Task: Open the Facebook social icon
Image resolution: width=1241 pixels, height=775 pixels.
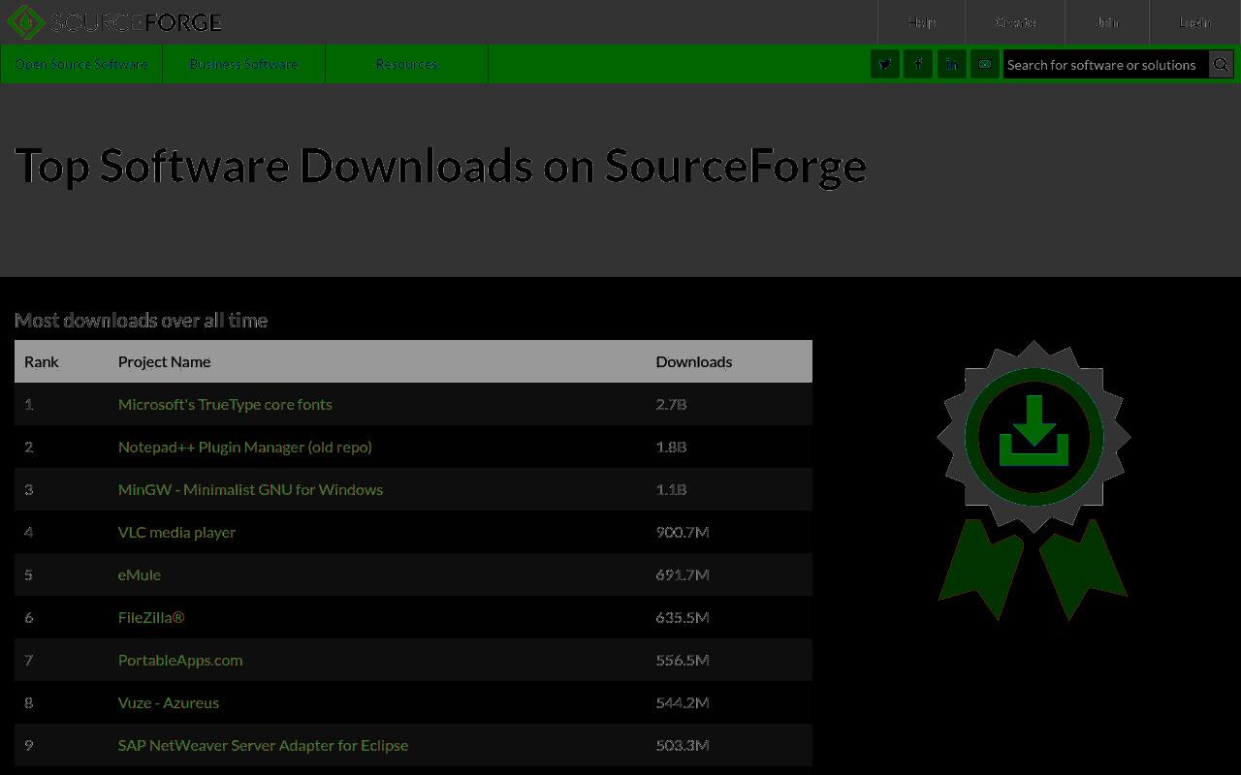Action: tap(918, 65)
